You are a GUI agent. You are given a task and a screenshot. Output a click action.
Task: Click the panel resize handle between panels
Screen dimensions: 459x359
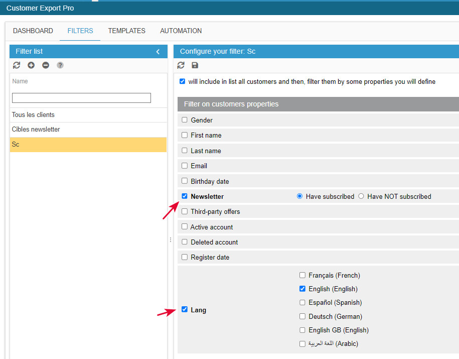coord(170,240)
